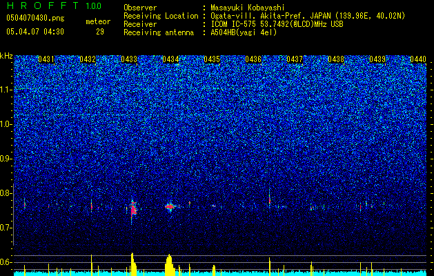Click the meteor count value 29

[100, 32]
